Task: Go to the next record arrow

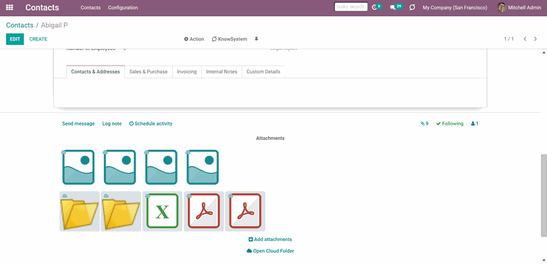Action: click(x=535, y=39)
